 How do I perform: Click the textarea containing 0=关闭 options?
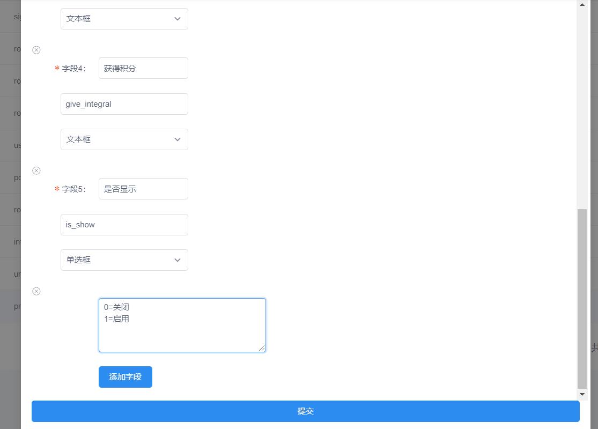182,324
